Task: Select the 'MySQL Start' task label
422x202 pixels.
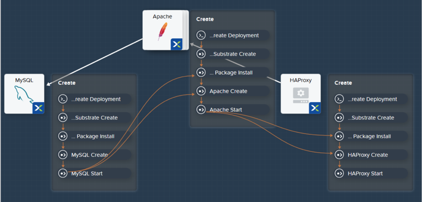Action: click(x=87, y=174)
